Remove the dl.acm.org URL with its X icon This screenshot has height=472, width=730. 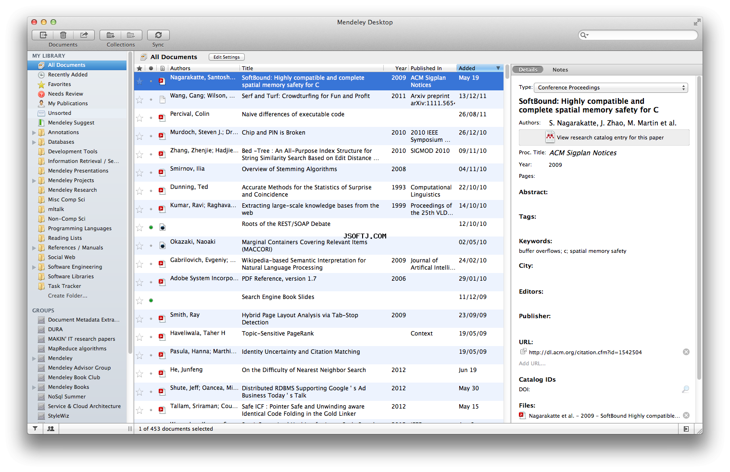(686, 352)
